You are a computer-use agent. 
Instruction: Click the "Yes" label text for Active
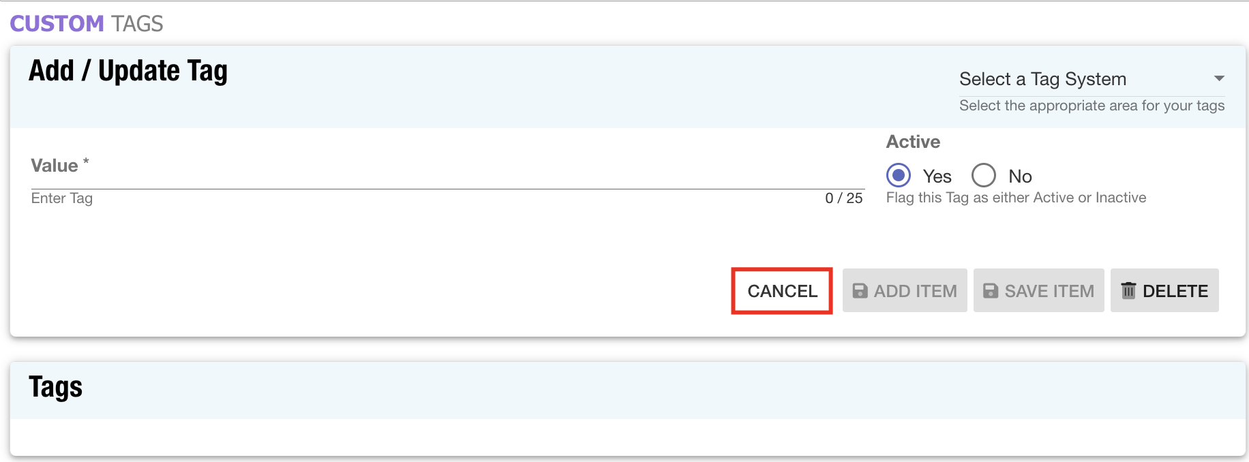937,176
